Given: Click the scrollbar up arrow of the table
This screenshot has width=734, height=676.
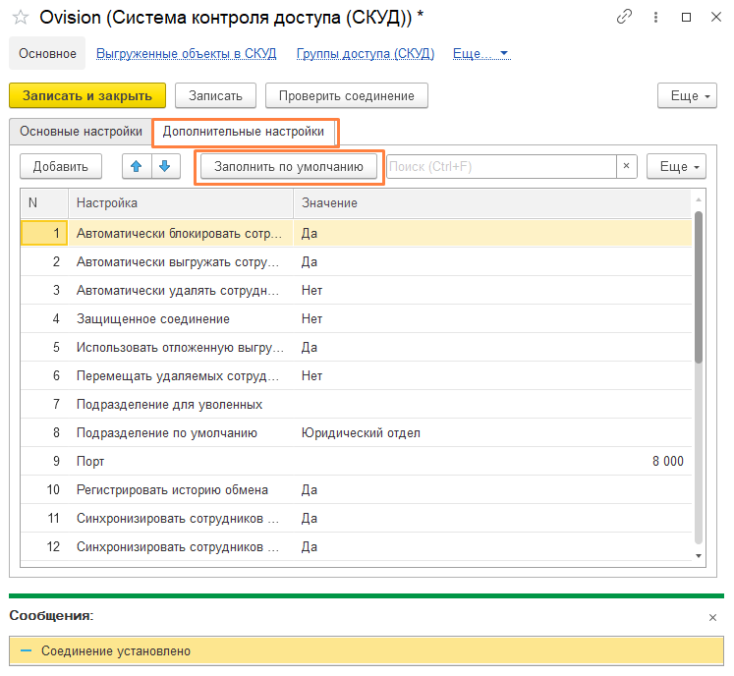Looking at the screenshot, I should pos(699,199).
